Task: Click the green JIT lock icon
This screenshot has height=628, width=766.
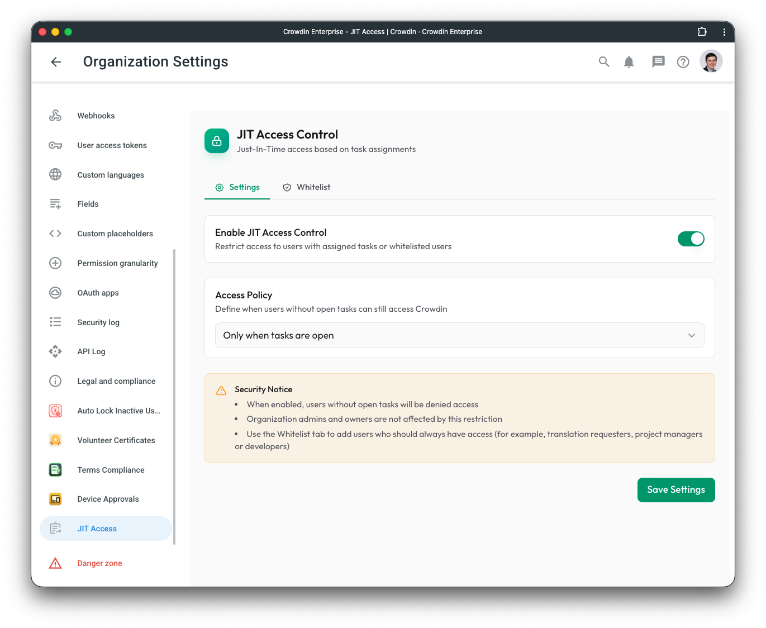Action: click(x=217, y=141)
